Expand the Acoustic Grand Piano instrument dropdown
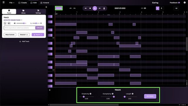 pyautogui.click(x=13, y=20)
